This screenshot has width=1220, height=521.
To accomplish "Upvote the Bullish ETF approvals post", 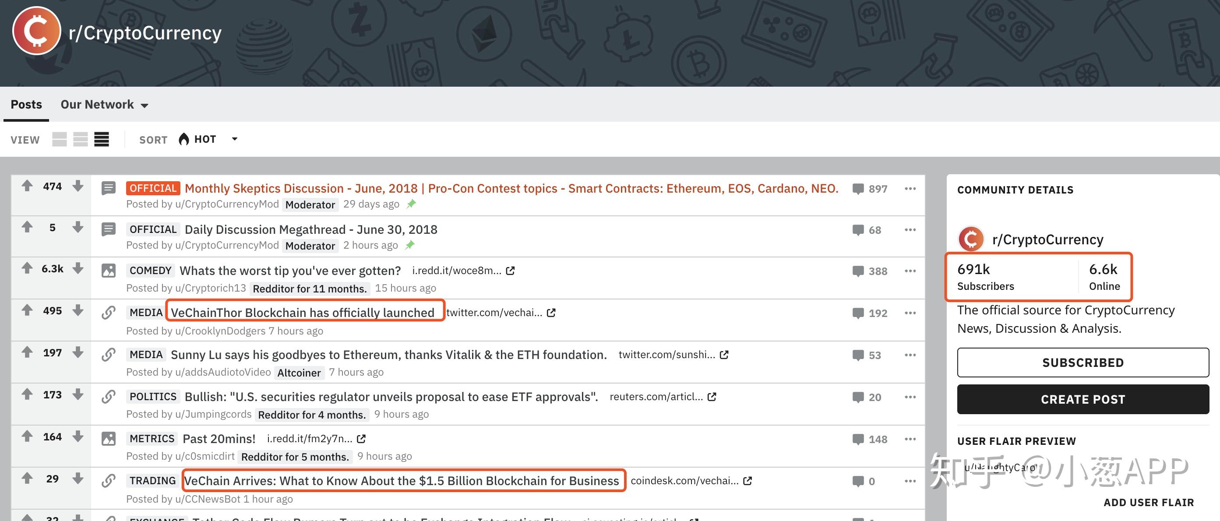I will (x=27, y=394).
